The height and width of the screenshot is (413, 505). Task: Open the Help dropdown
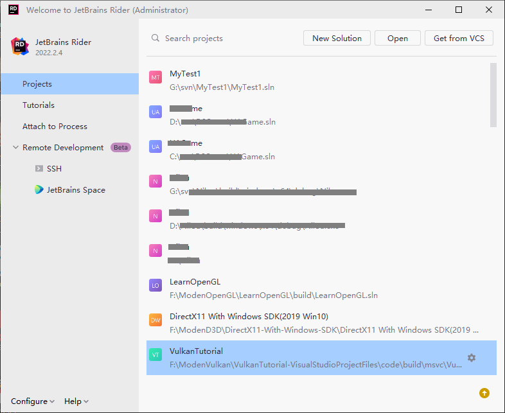pos(76,401)
